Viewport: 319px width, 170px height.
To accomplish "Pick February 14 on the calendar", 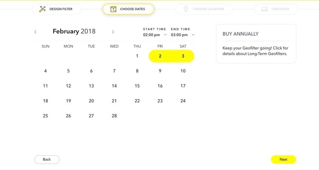I will [x=114, y=86].
